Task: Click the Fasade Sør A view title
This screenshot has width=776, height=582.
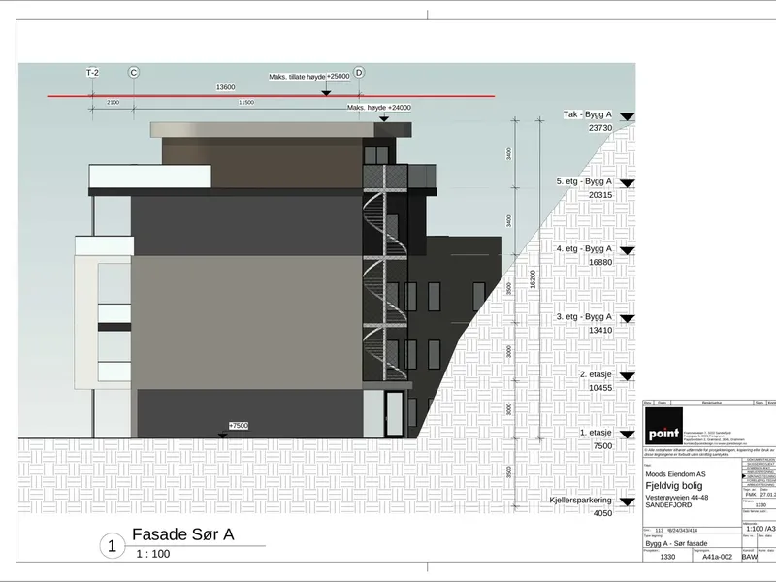Action: click(182, 534)
